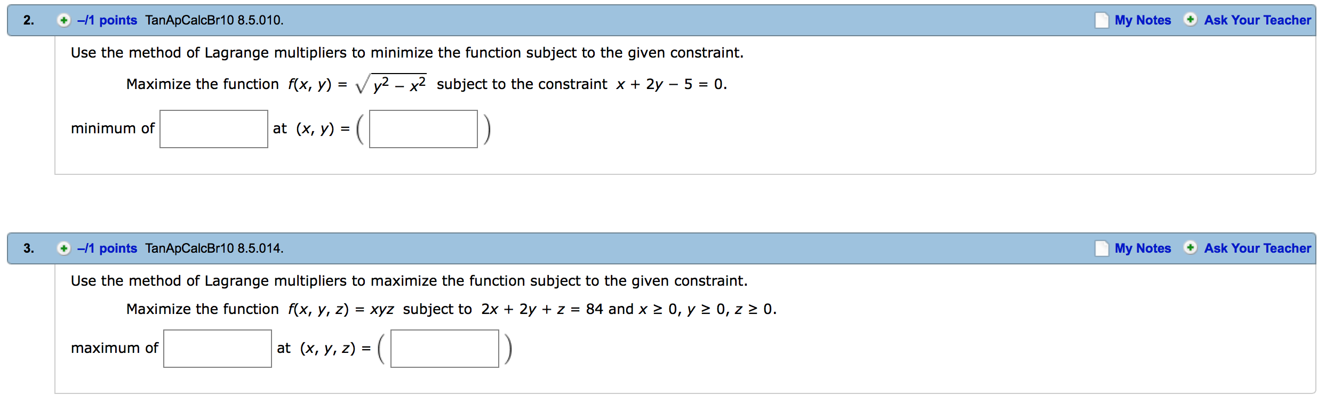This screenshot has width=1326, height=419.
Task: Select the maximum of answer box in question 3
Action: pos(217,348)
